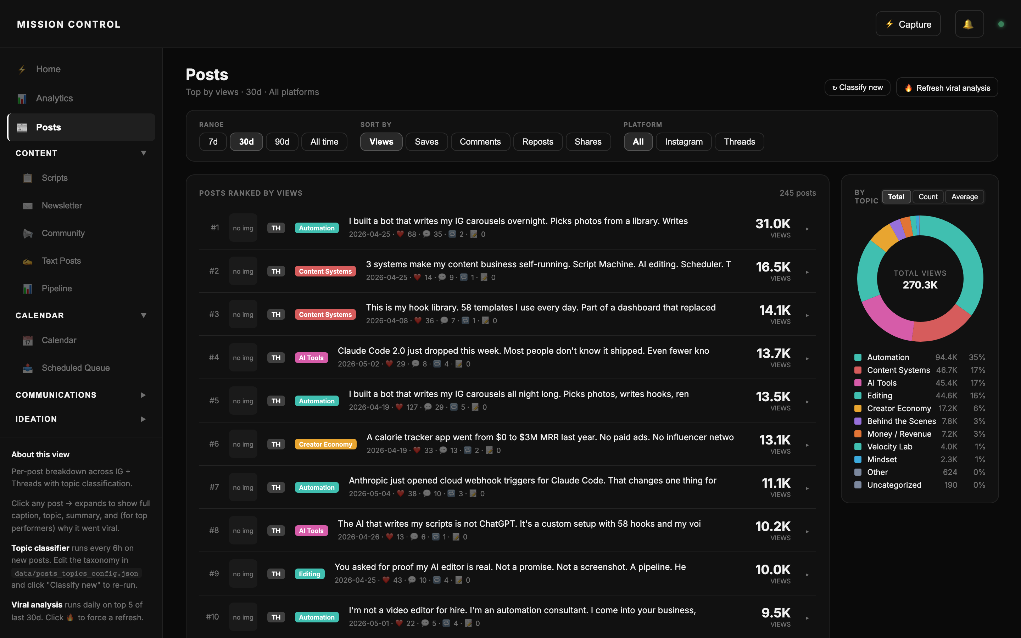Sort posts by Reposts

537,142
